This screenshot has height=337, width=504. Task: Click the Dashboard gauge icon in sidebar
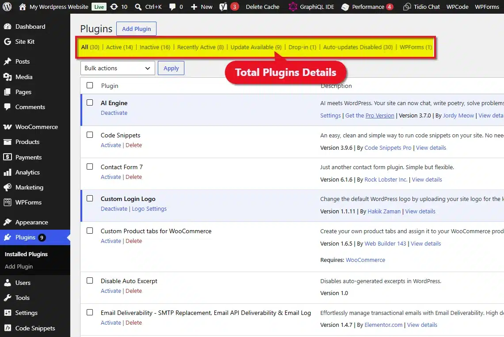(8, 27)
